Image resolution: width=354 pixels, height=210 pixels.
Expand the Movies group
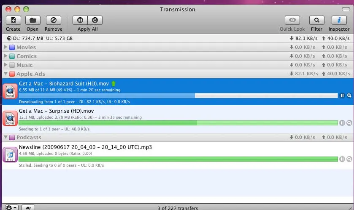point(5,47)
